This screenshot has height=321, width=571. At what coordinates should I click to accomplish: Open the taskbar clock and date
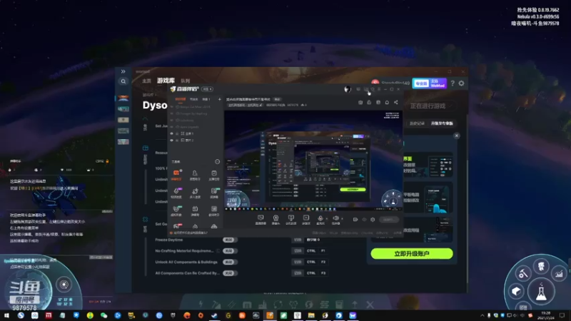(x=545, y=315)
